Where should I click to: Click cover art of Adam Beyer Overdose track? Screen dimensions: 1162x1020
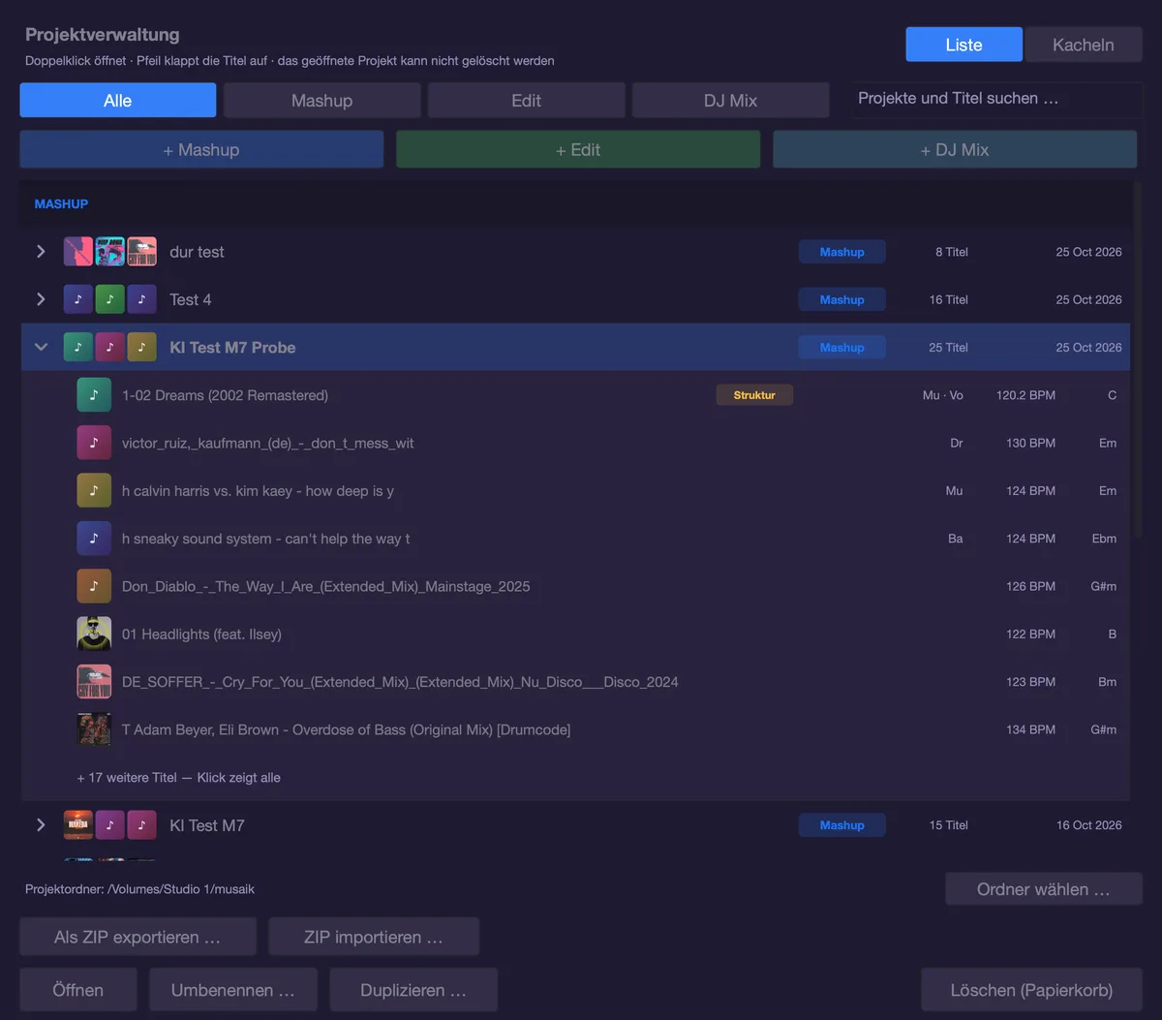click(x=94, y=729)
